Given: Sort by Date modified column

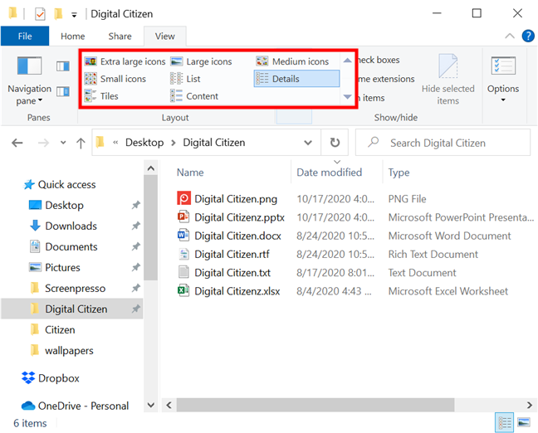Looking at the screenshot, I should [329, 173].
